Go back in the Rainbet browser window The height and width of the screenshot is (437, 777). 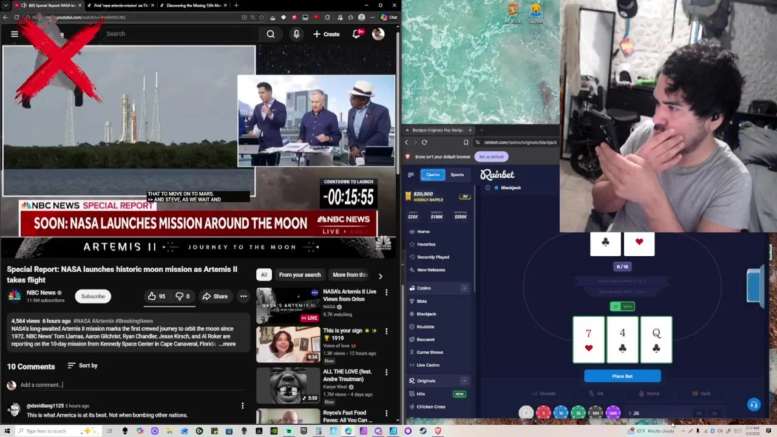(x=406, y=142)
